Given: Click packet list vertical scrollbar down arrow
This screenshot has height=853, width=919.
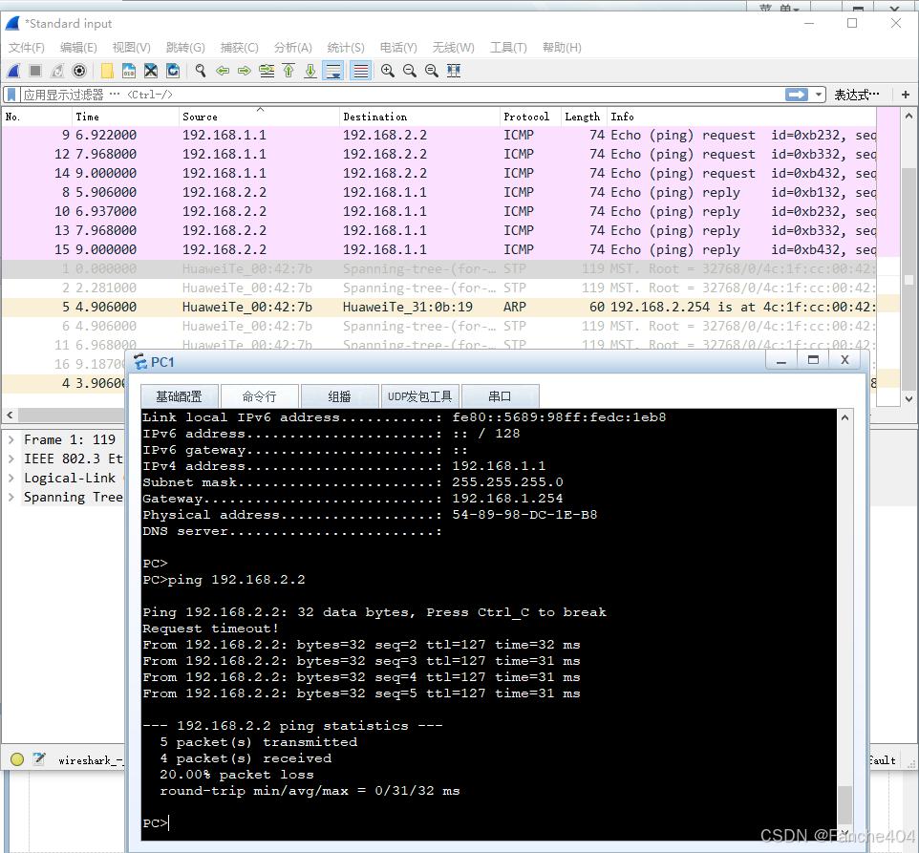Looking at the screenshot, I should [908, 399].
